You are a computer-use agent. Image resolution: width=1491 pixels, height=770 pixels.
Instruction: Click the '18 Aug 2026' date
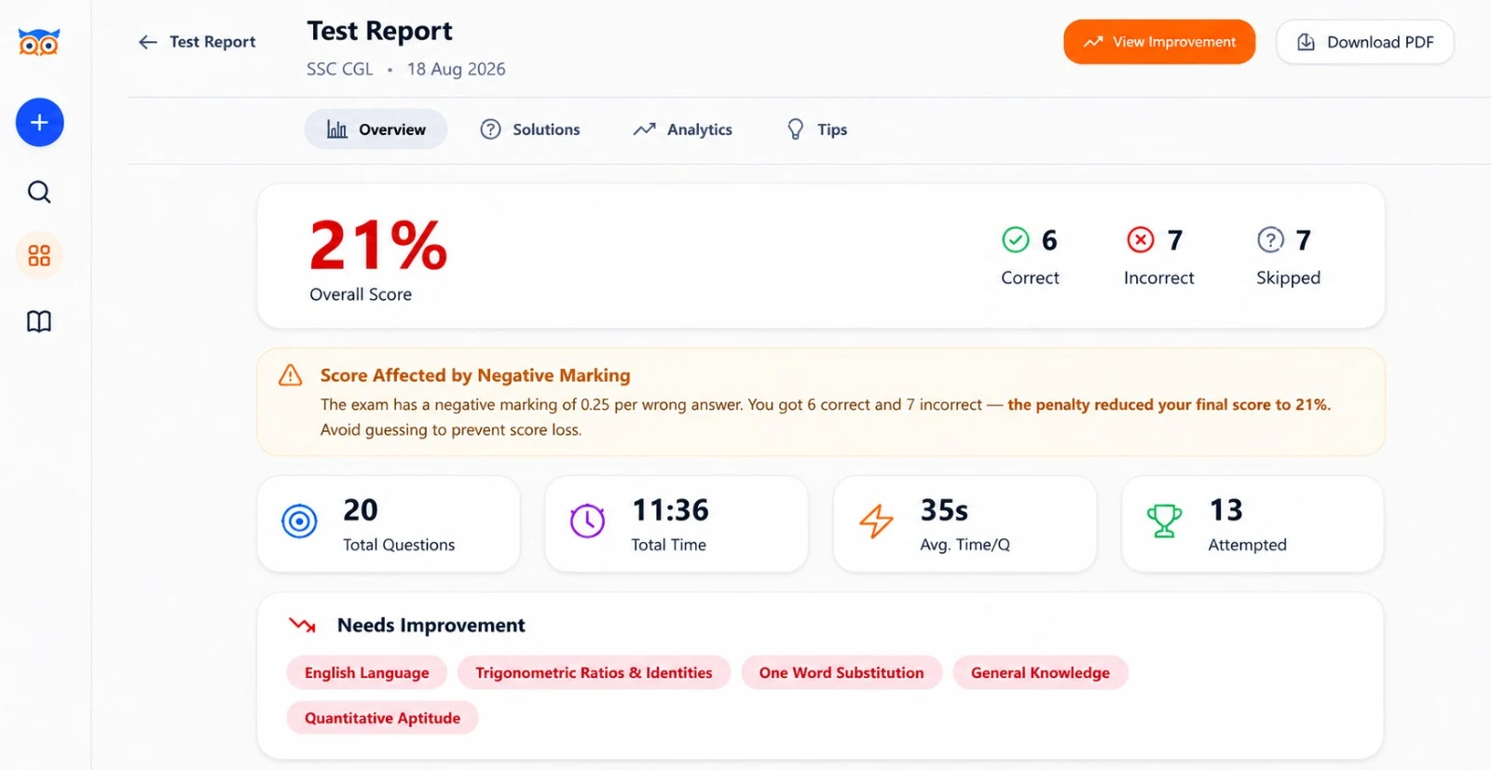[456, 69]
